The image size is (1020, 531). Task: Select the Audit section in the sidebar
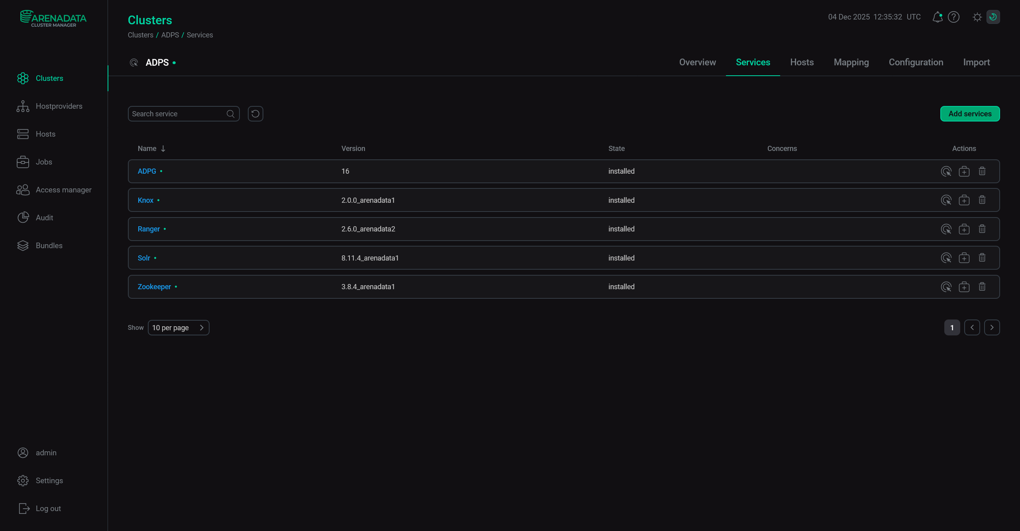tap(44, 217)
